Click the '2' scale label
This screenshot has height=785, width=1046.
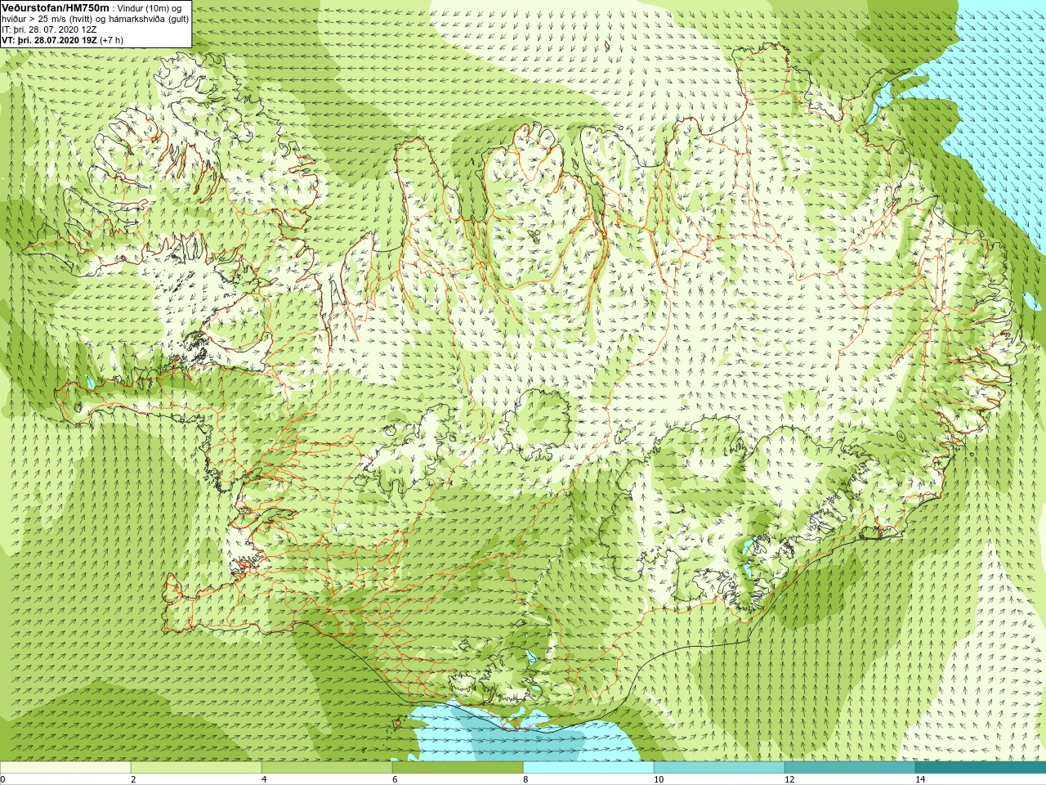[133, 779]
